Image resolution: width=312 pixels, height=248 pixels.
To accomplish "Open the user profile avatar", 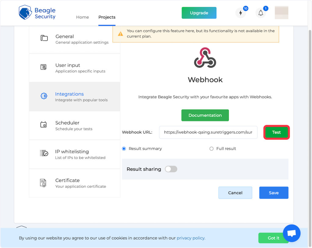I will tap(281, 13).
